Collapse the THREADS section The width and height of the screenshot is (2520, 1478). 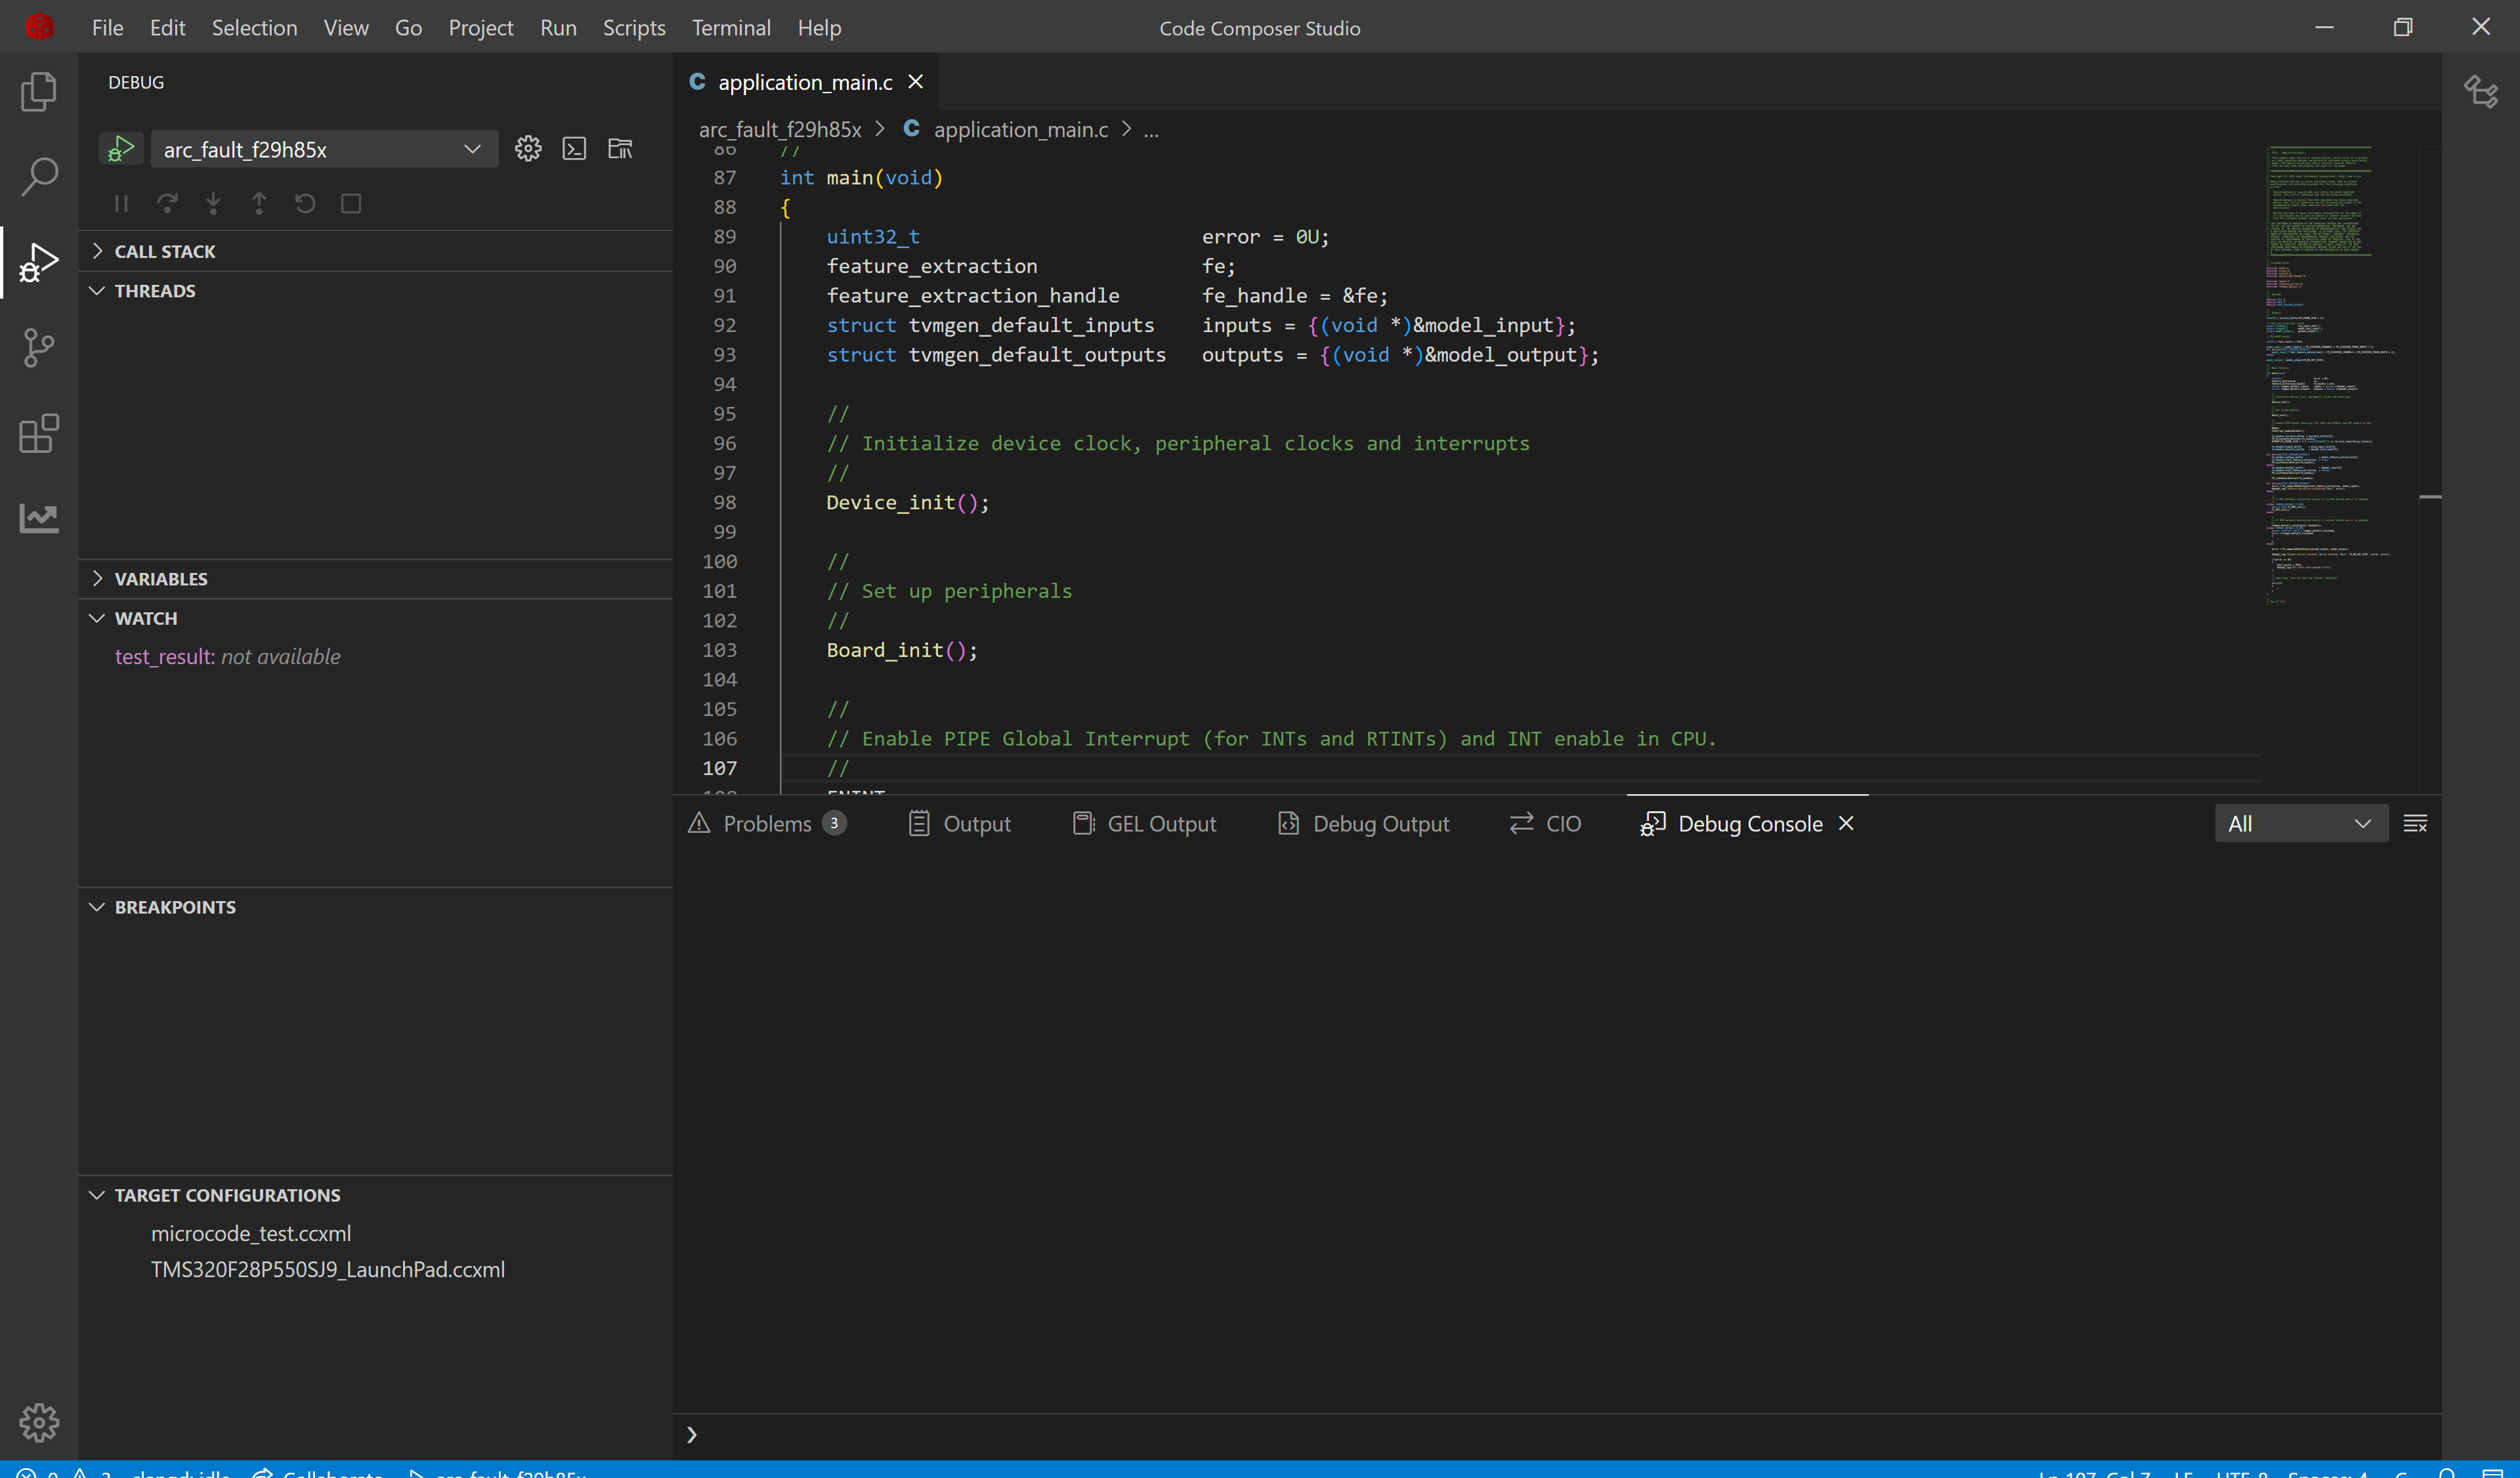coord(375,291)
